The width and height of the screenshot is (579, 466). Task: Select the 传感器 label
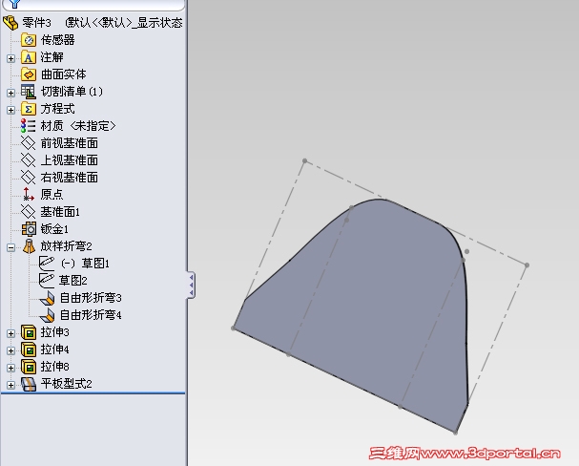(57, 40)
